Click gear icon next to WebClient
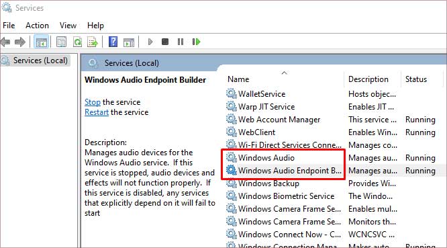 coord(231,132)
